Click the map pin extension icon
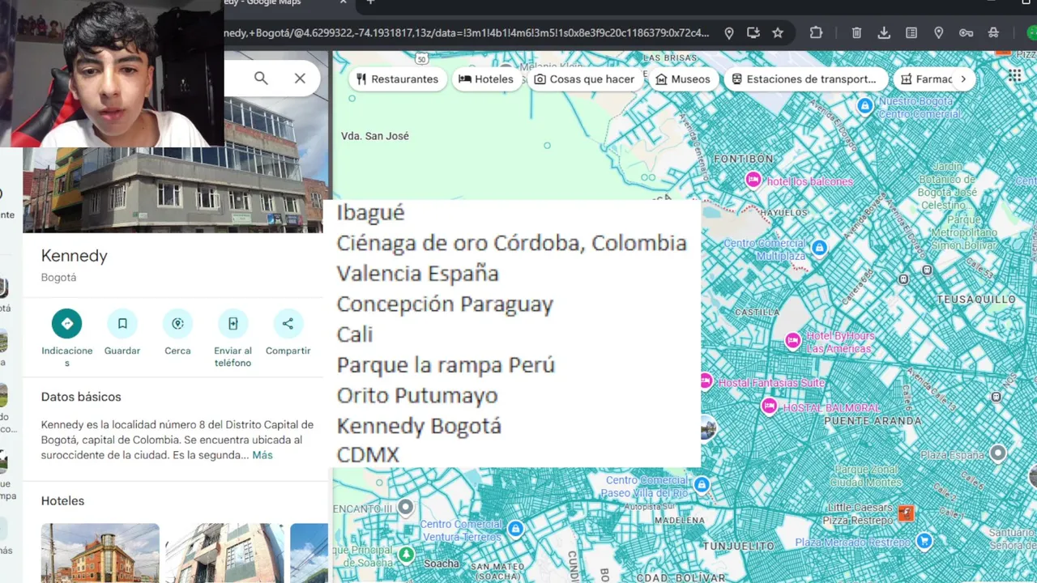 tap(939, 33)
